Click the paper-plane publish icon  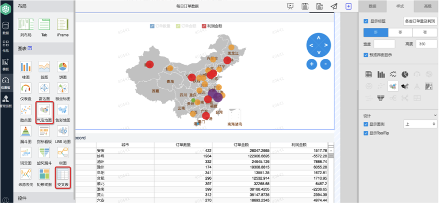pyautogui.click(x=334, y=6)
